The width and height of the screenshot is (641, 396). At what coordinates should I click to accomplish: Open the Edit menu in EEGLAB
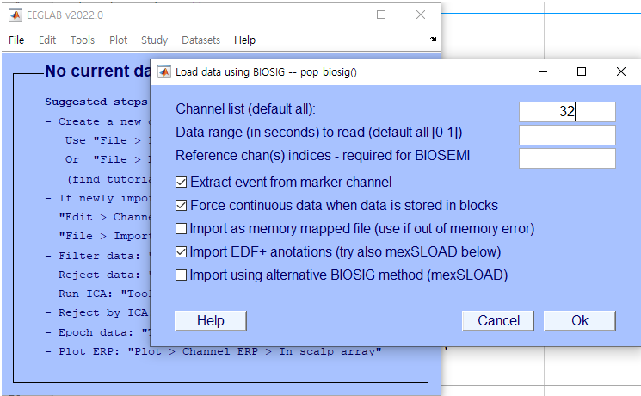47,40
